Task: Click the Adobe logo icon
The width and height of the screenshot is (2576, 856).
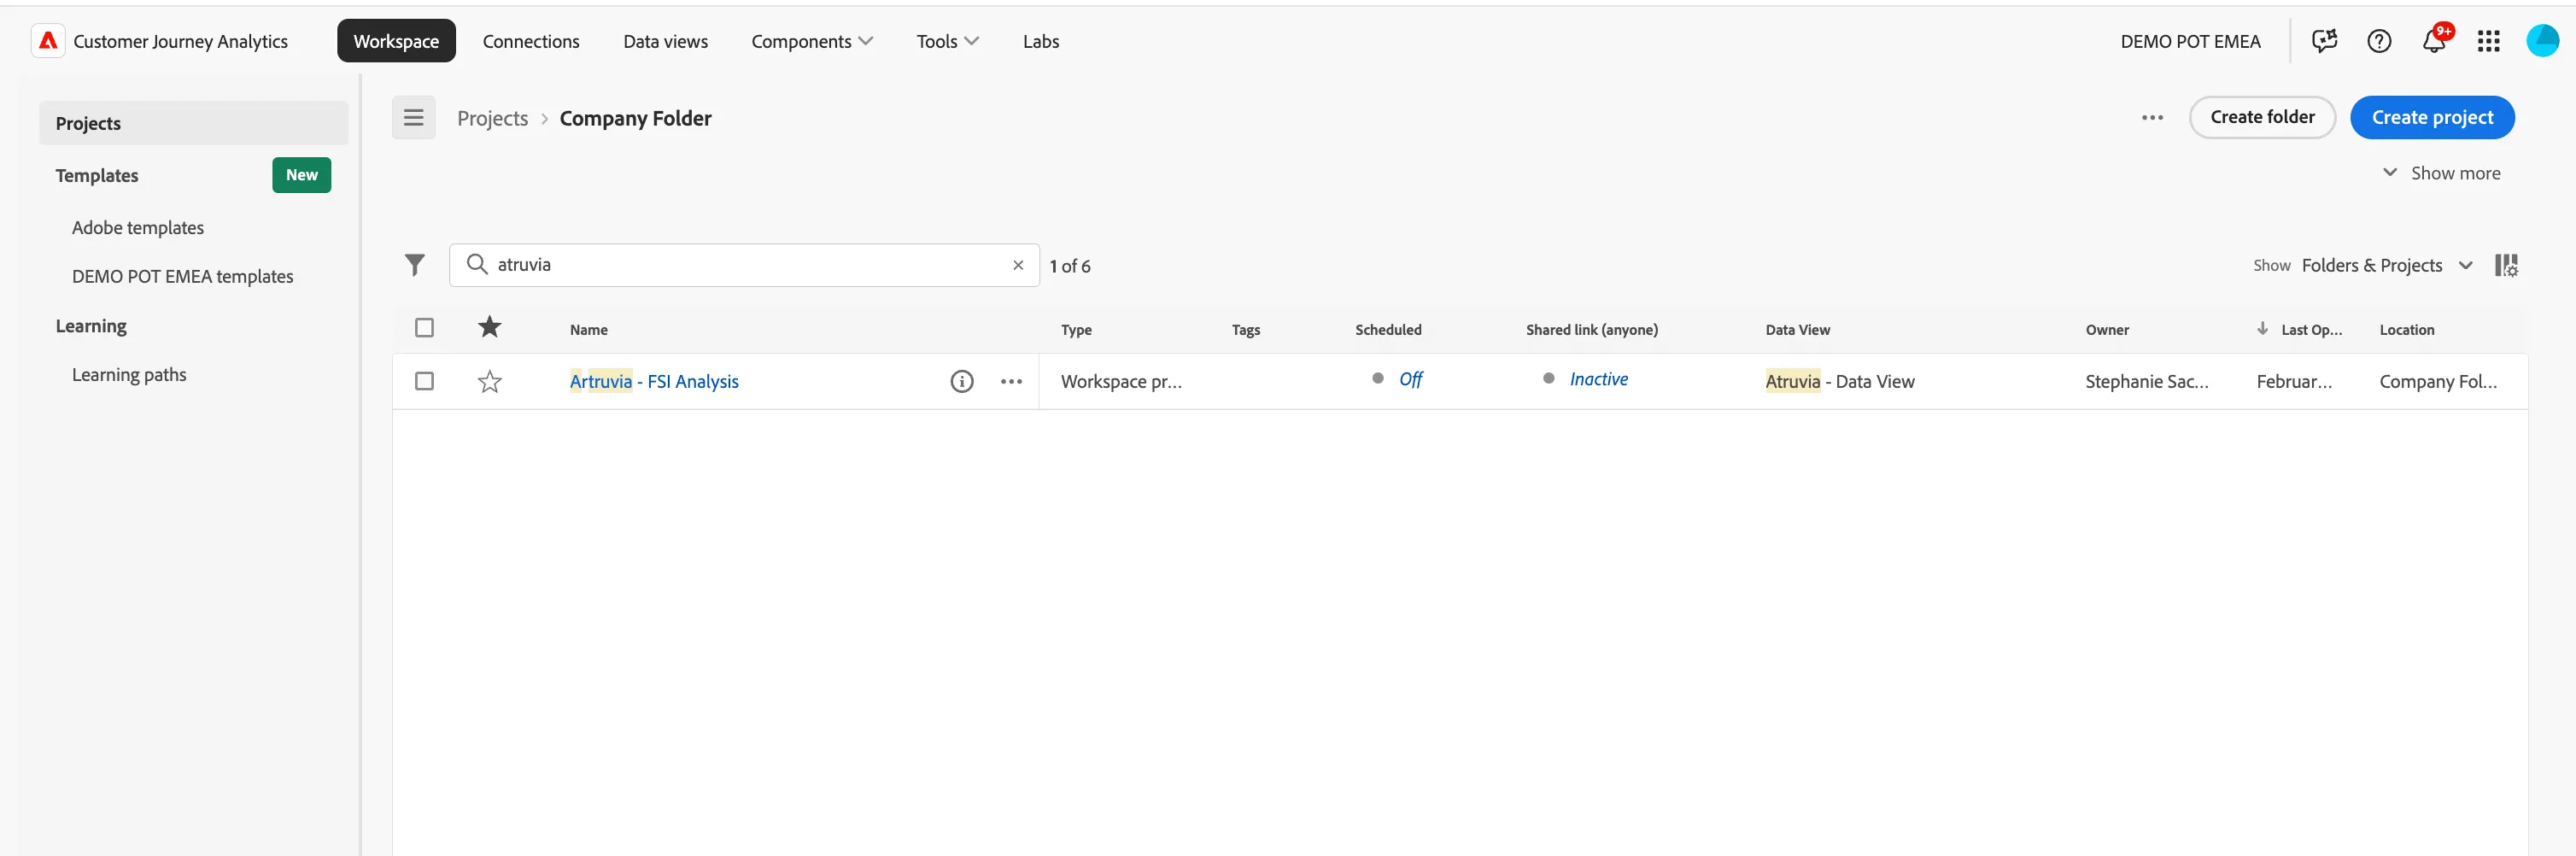Action: click(48, 41)
